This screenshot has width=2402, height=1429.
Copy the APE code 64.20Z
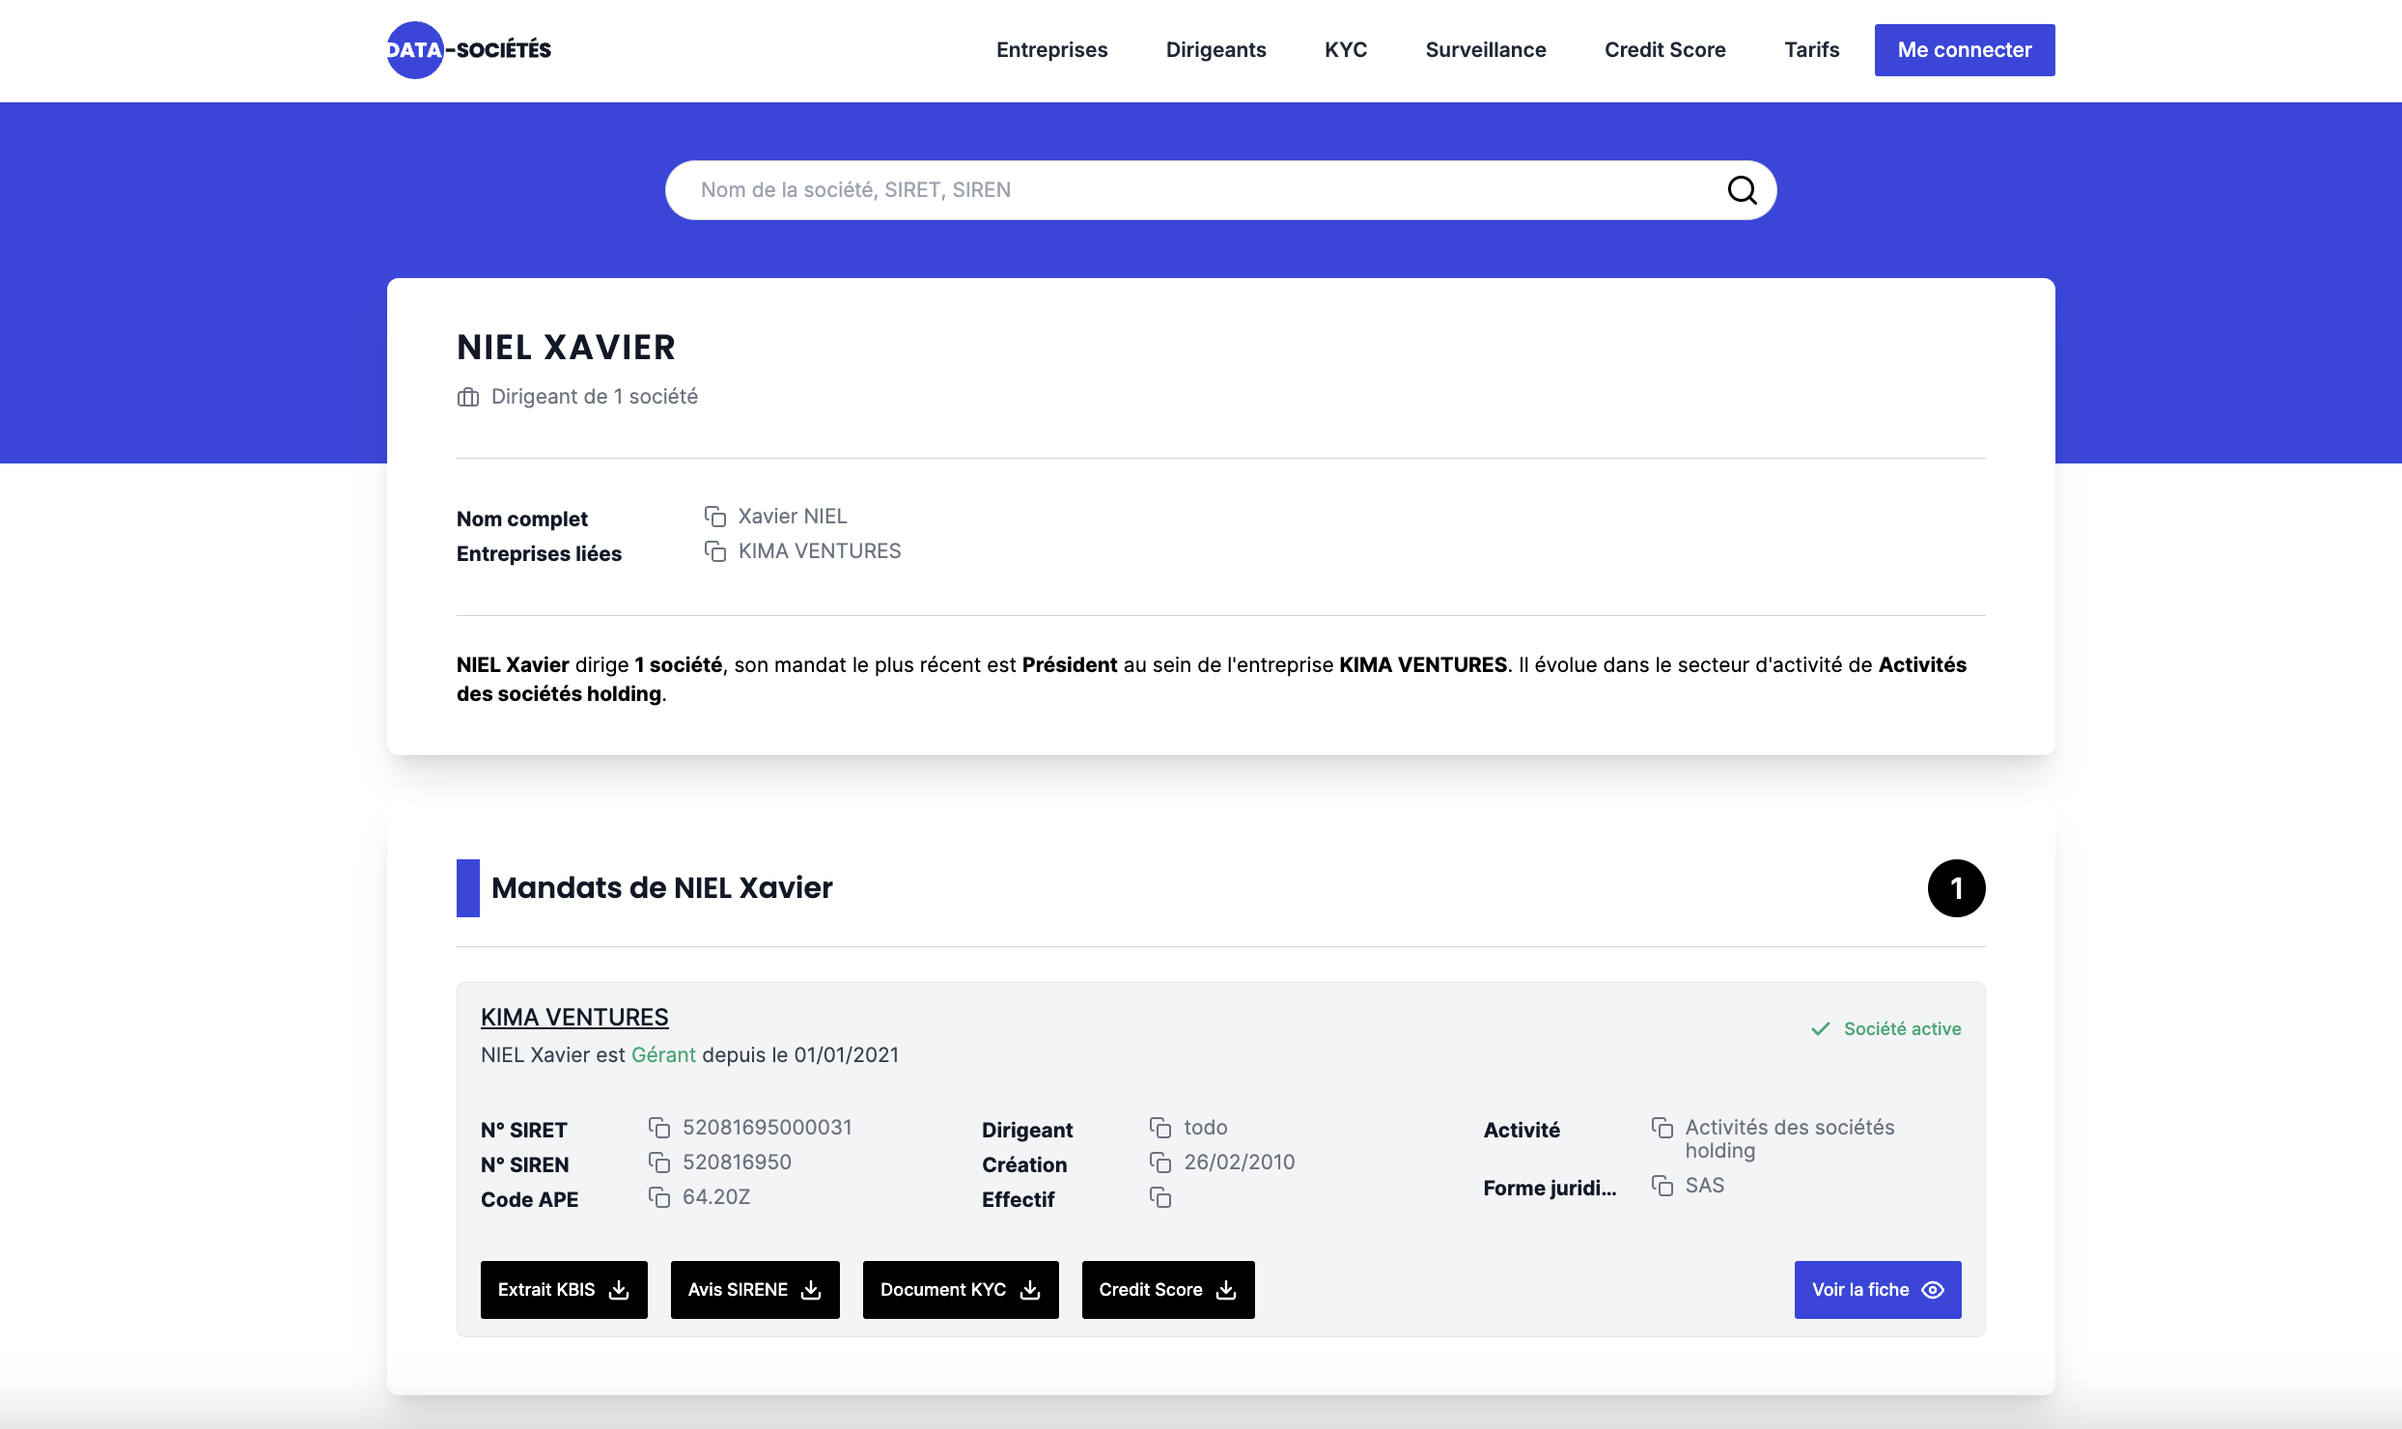(659, 1197)
